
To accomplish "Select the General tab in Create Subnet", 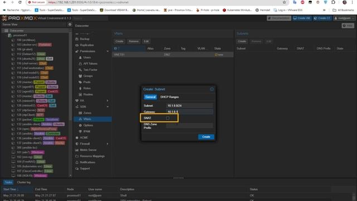I will click(x=150, y=97).
